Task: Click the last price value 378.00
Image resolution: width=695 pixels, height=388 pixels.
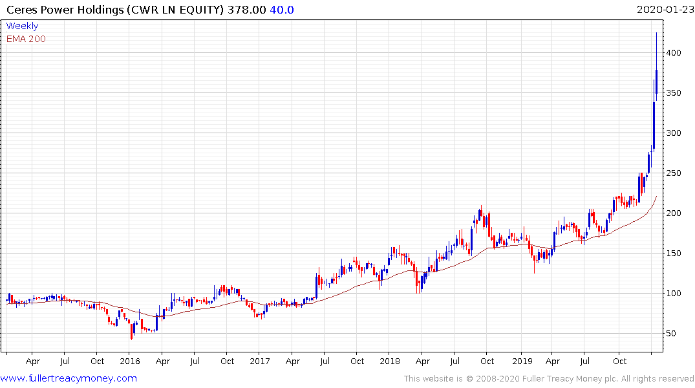Action: [x=246, y=10]
